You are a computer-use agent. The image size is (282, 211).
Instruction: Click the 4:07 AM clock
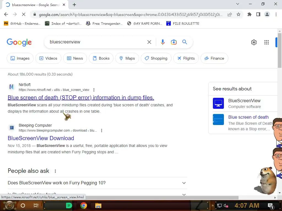(247, 206)
